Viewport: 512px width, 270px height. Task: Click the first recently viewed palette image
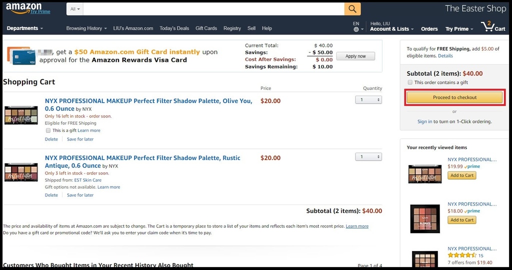click(x=424, y=174)
